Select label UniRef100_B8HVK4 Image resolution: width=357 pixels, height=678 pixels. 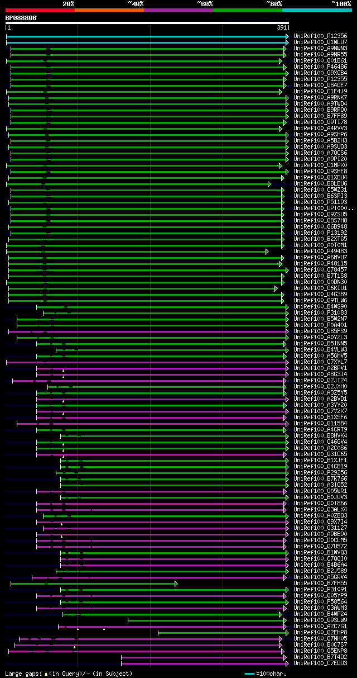pos(320,435)
